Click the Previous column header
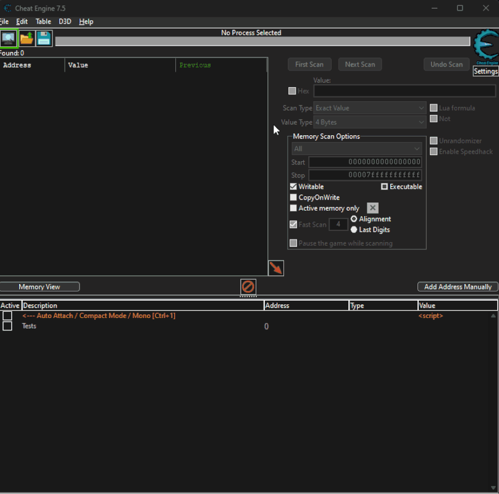 pyautogui.click(x=221, y=65)
